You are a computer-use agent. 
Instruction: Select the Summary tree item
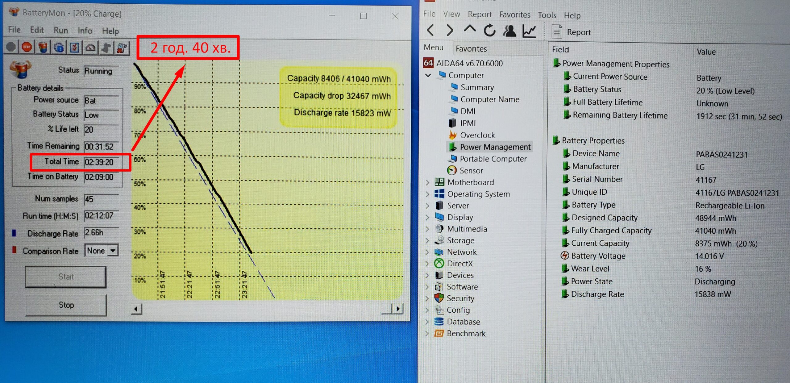[x=477, y=87]
